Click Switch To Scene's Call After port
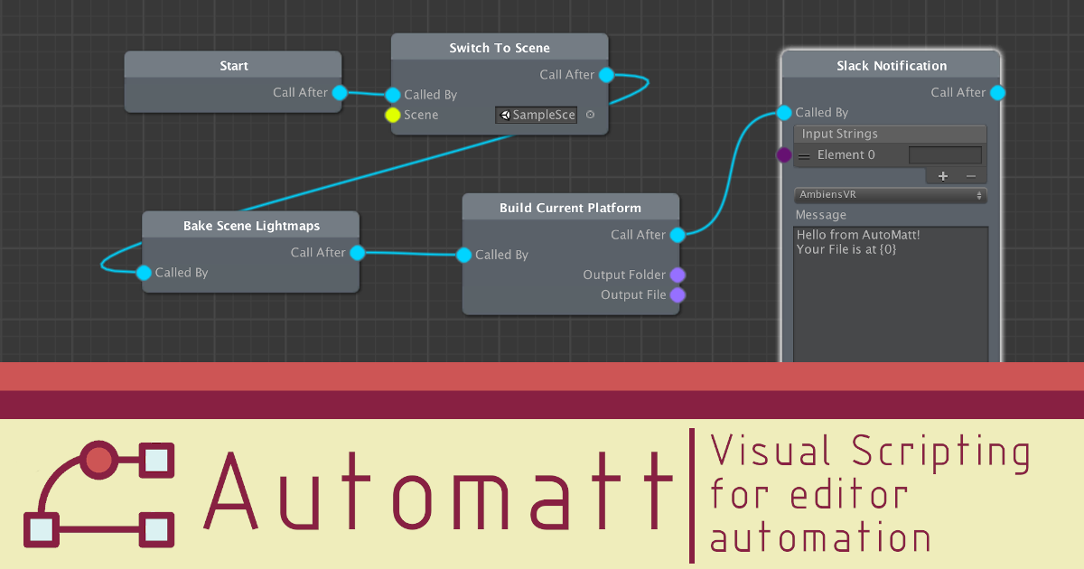The width and height of the screenshot is (1084, 569). click(606, 75)
